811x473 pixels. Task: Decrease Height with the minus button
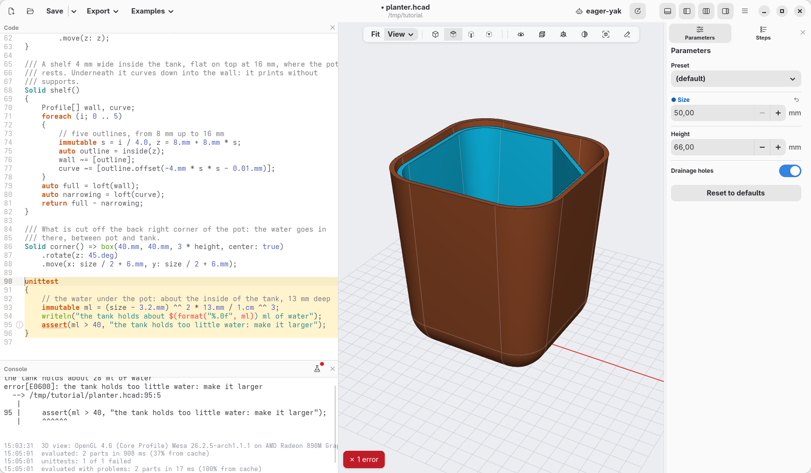(x=762, y=147)
